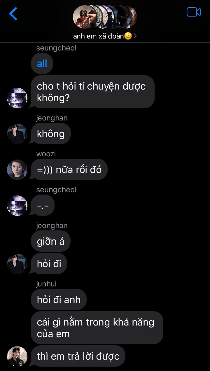Tap the blue back arrow
The width and height of the screenshot is (210, 371).
[13, 14]
